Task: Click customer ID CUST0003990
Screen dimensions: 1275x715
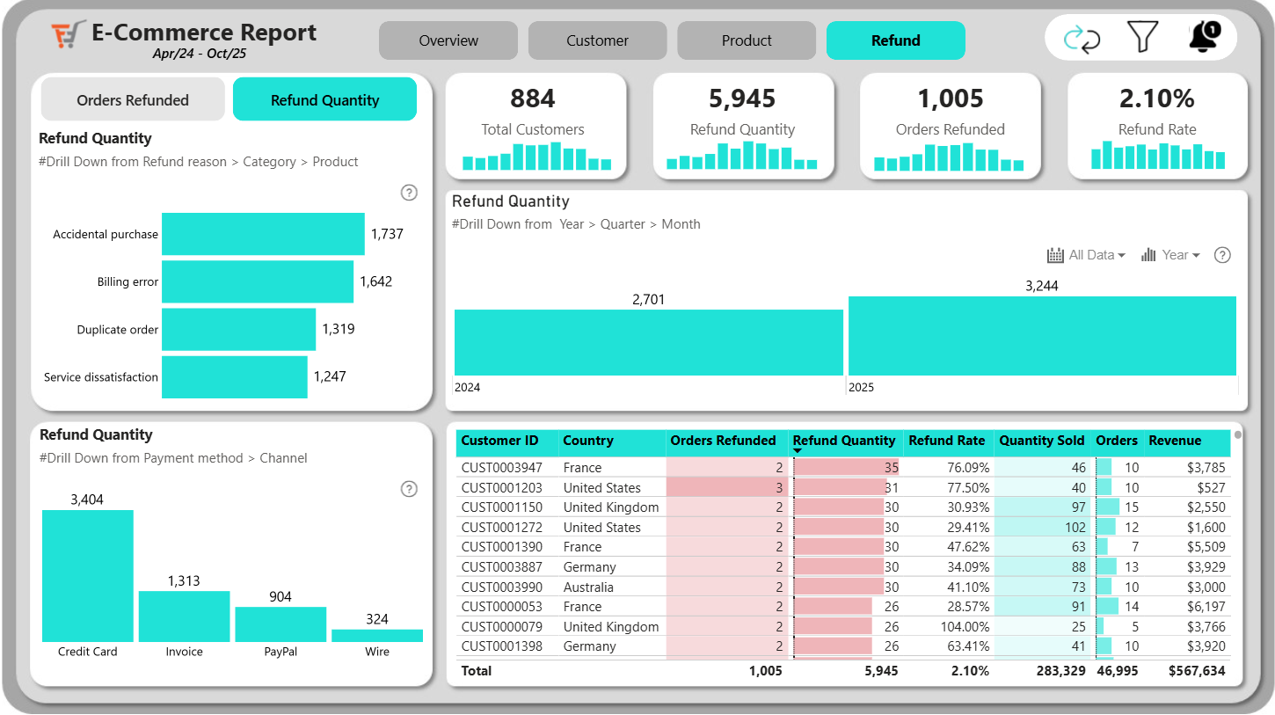Action: (x=502, y=587)
